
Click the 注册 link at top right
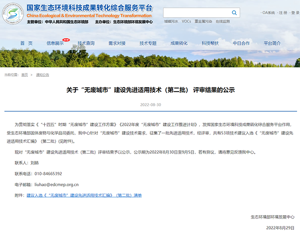click(283, 13)
